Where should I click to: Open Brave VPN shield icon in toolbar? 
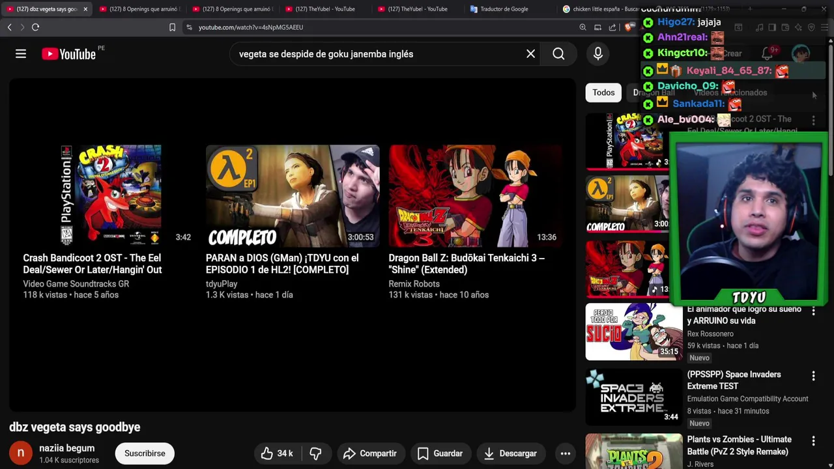click(811, 27)
